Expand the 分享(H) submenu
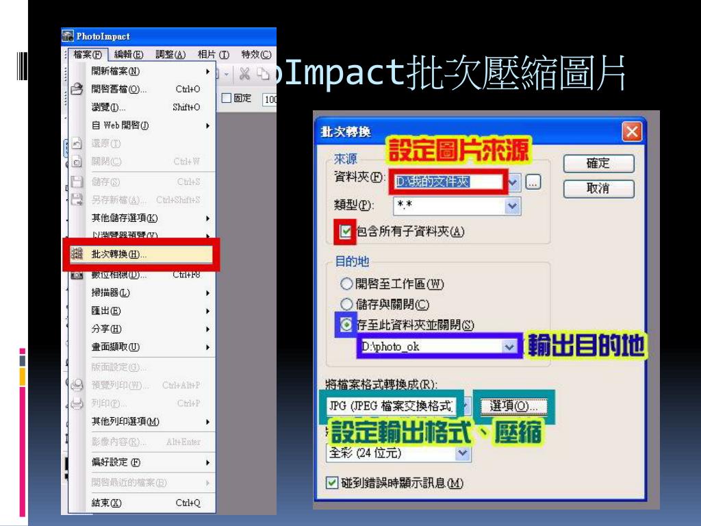 point(141,329)
